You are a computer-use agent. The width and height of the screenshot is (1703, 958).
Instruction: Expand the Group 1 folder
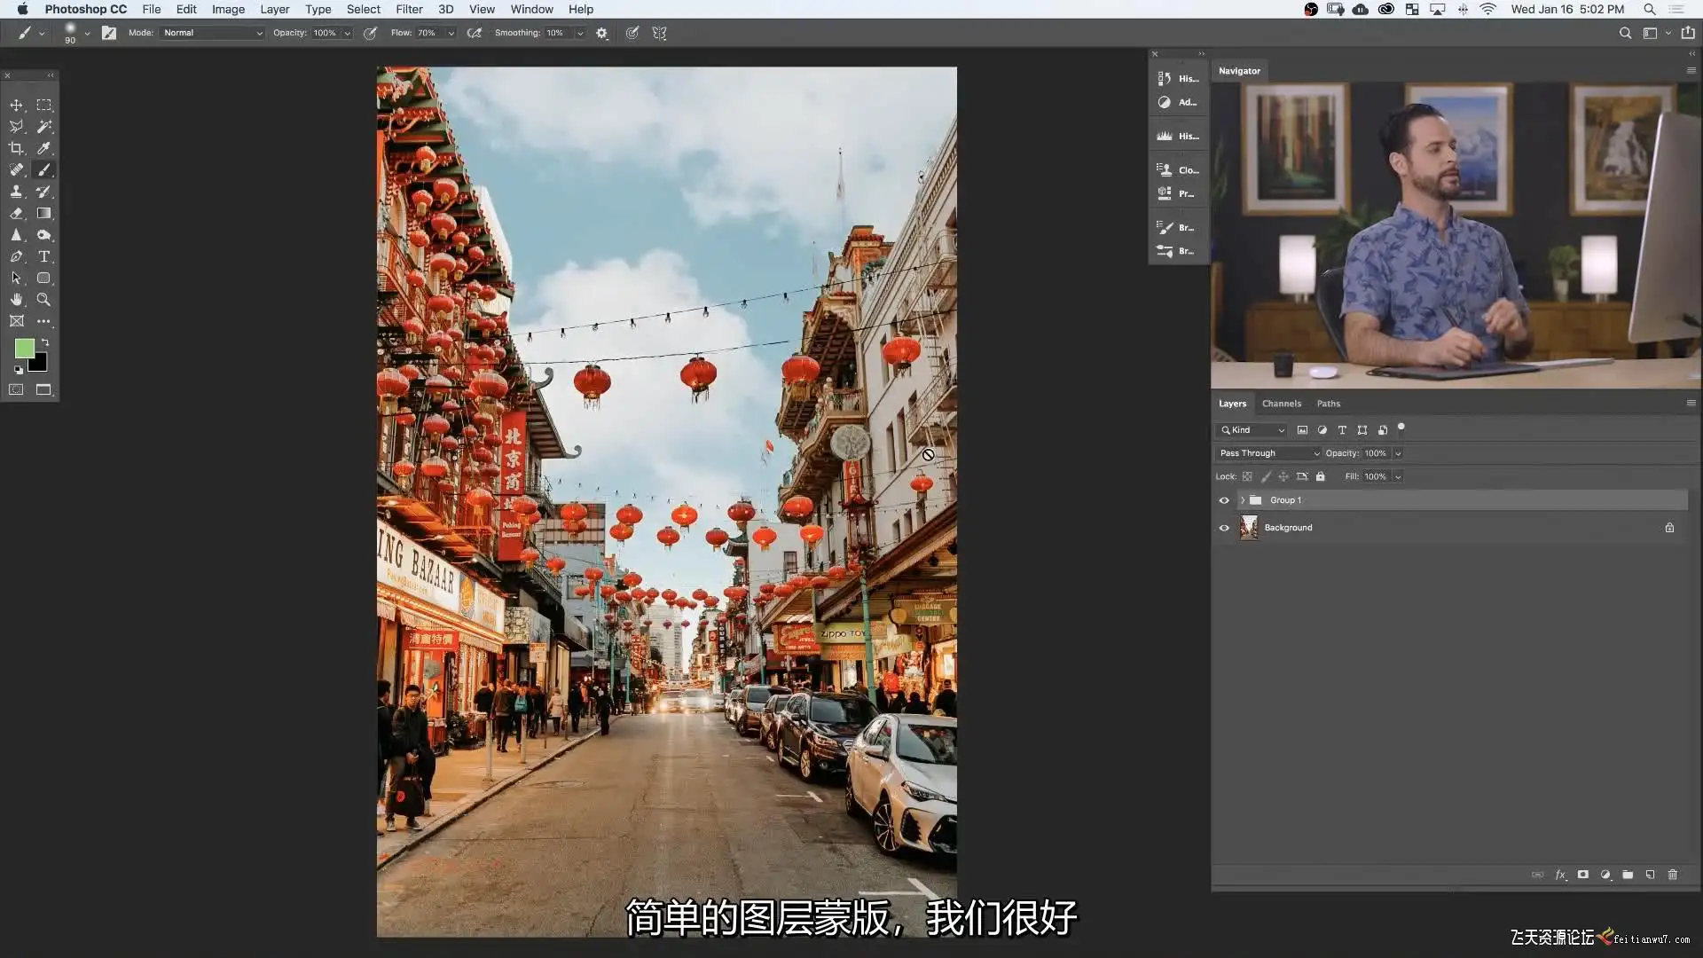(1243, 500)
